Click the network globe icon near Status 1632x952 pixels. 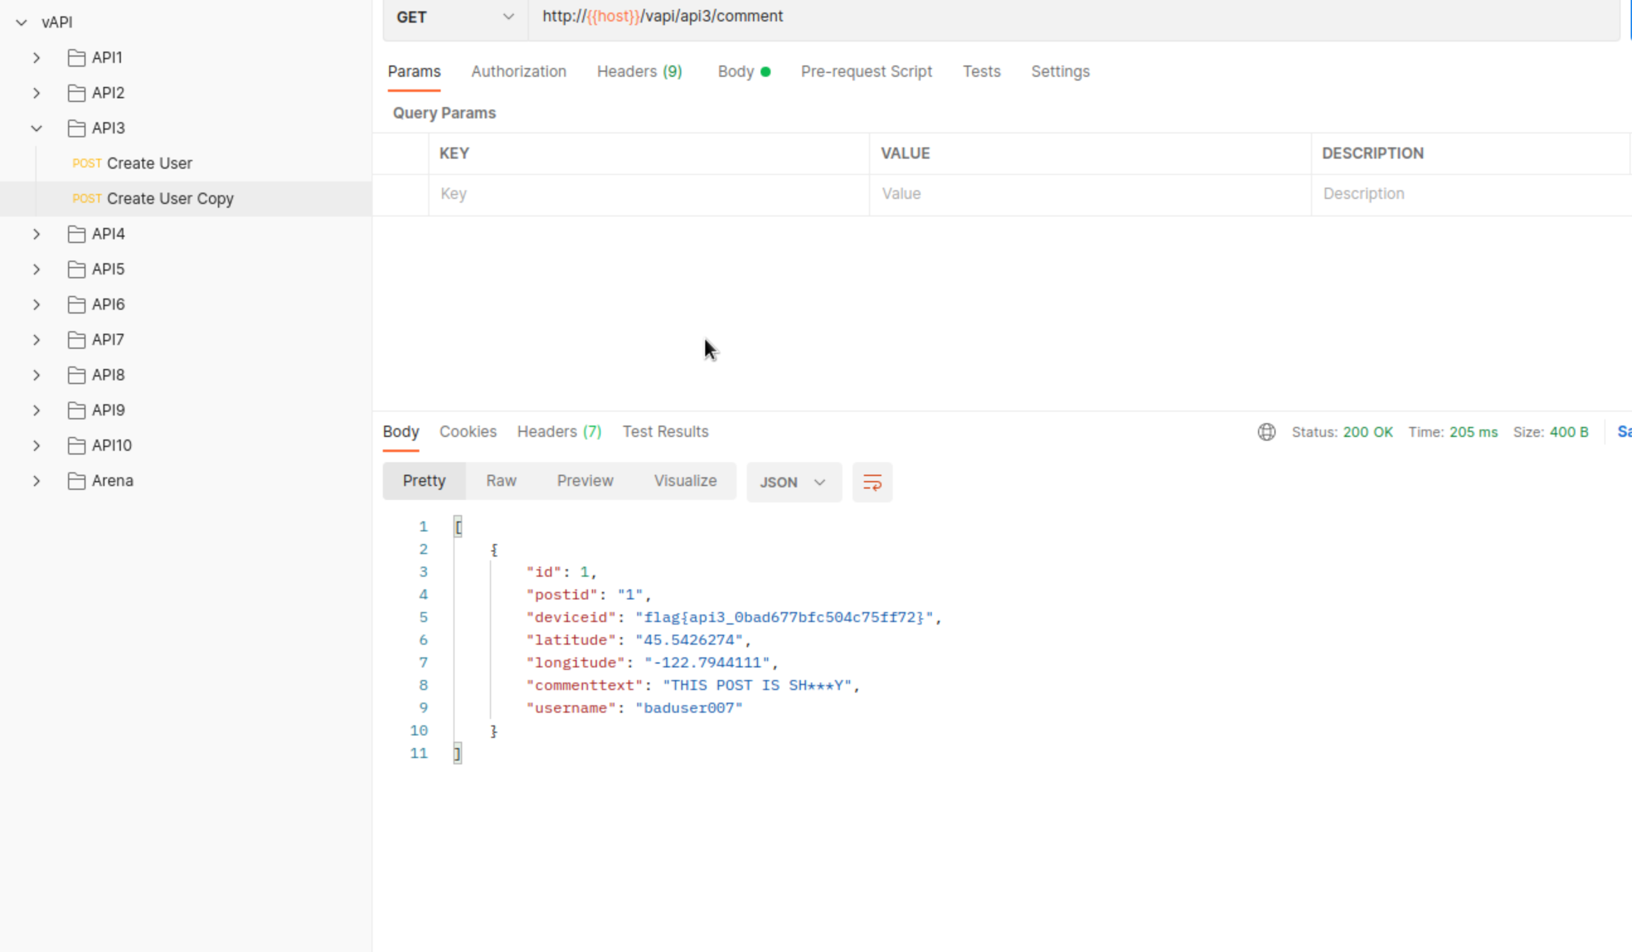point(1266,432)
